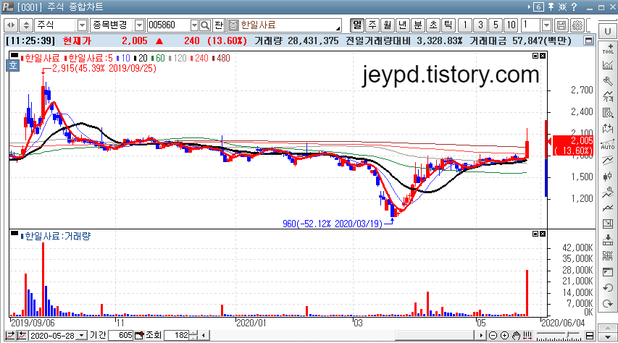Click the scroll-up arrow under right sidebar
The height and width of the screenshot is (343, 618).
click(607, 328)
